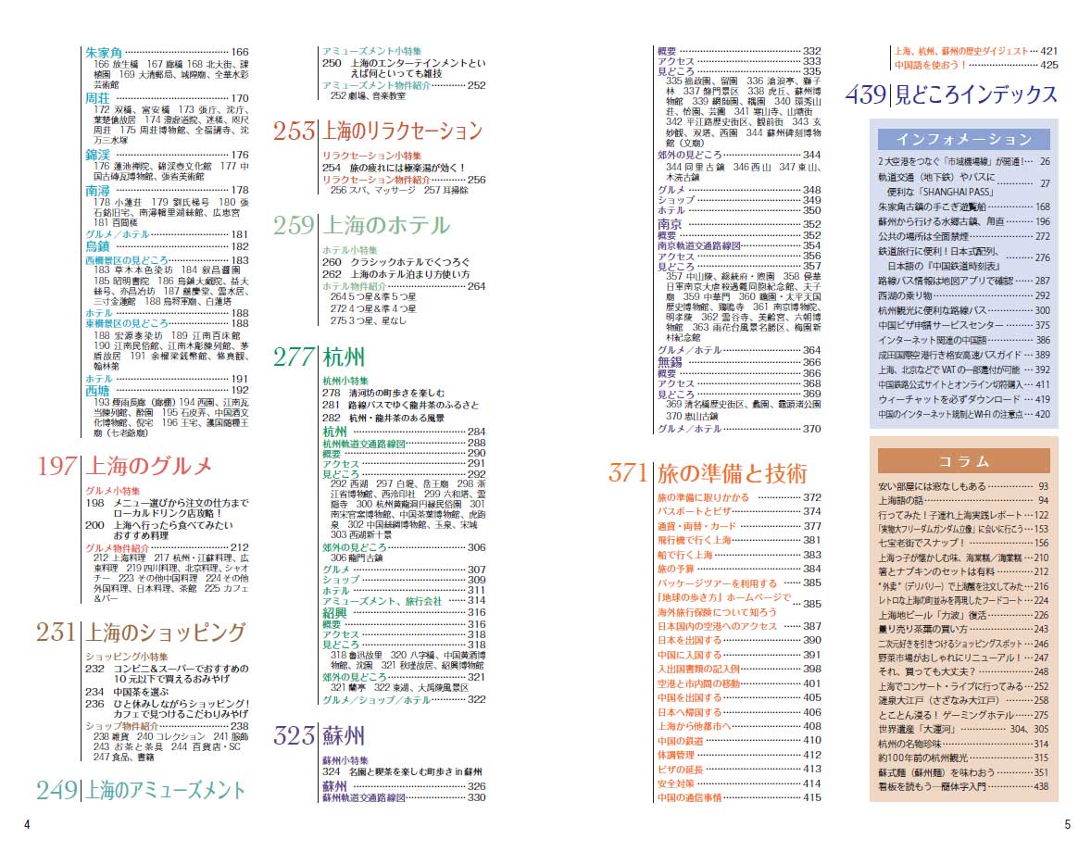This screenshot has height=852, width=1091.
Task: Select the 朱家角 entry for page 166
Action: 104,53
